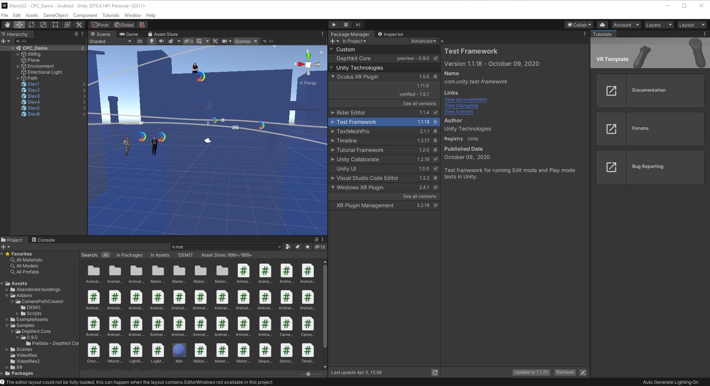
Task: Open the GameObject menu
Action: (x=55, y=15)
